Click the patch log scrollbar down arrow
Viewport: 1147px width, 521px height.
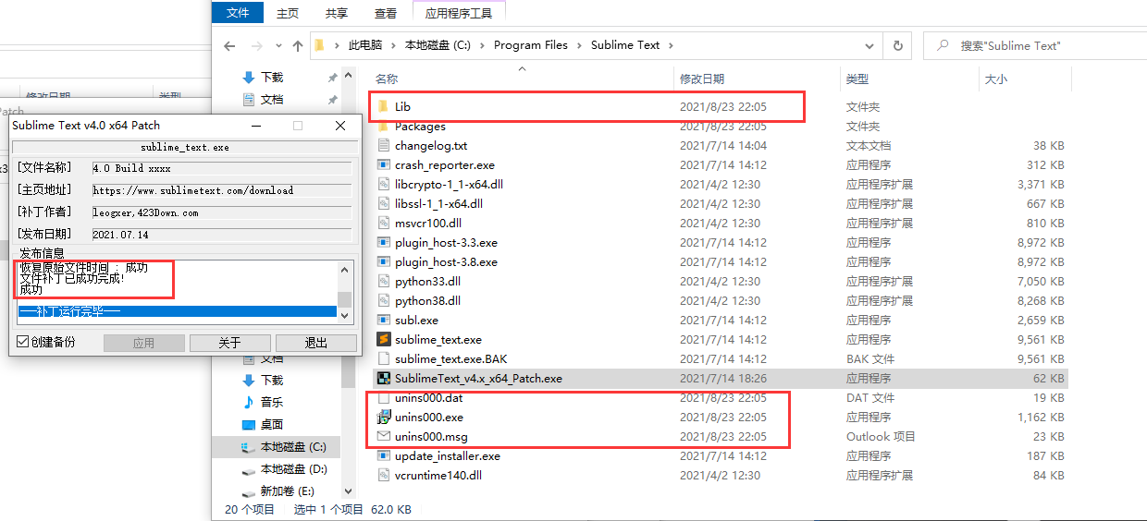[344, 315]
